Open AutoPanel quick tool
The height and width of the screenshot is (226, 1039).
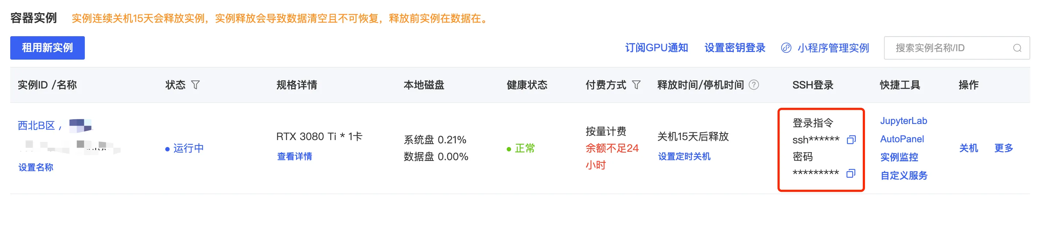902,139
